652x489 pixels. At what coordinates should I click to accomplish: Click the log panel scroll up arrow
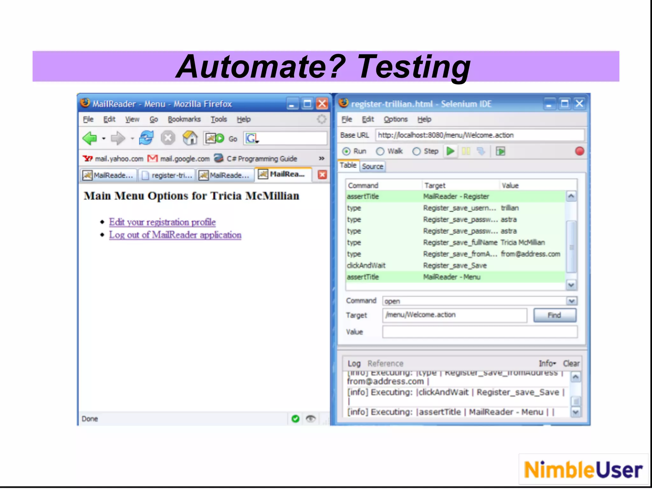pyautogui.click(x=575, y=378)
